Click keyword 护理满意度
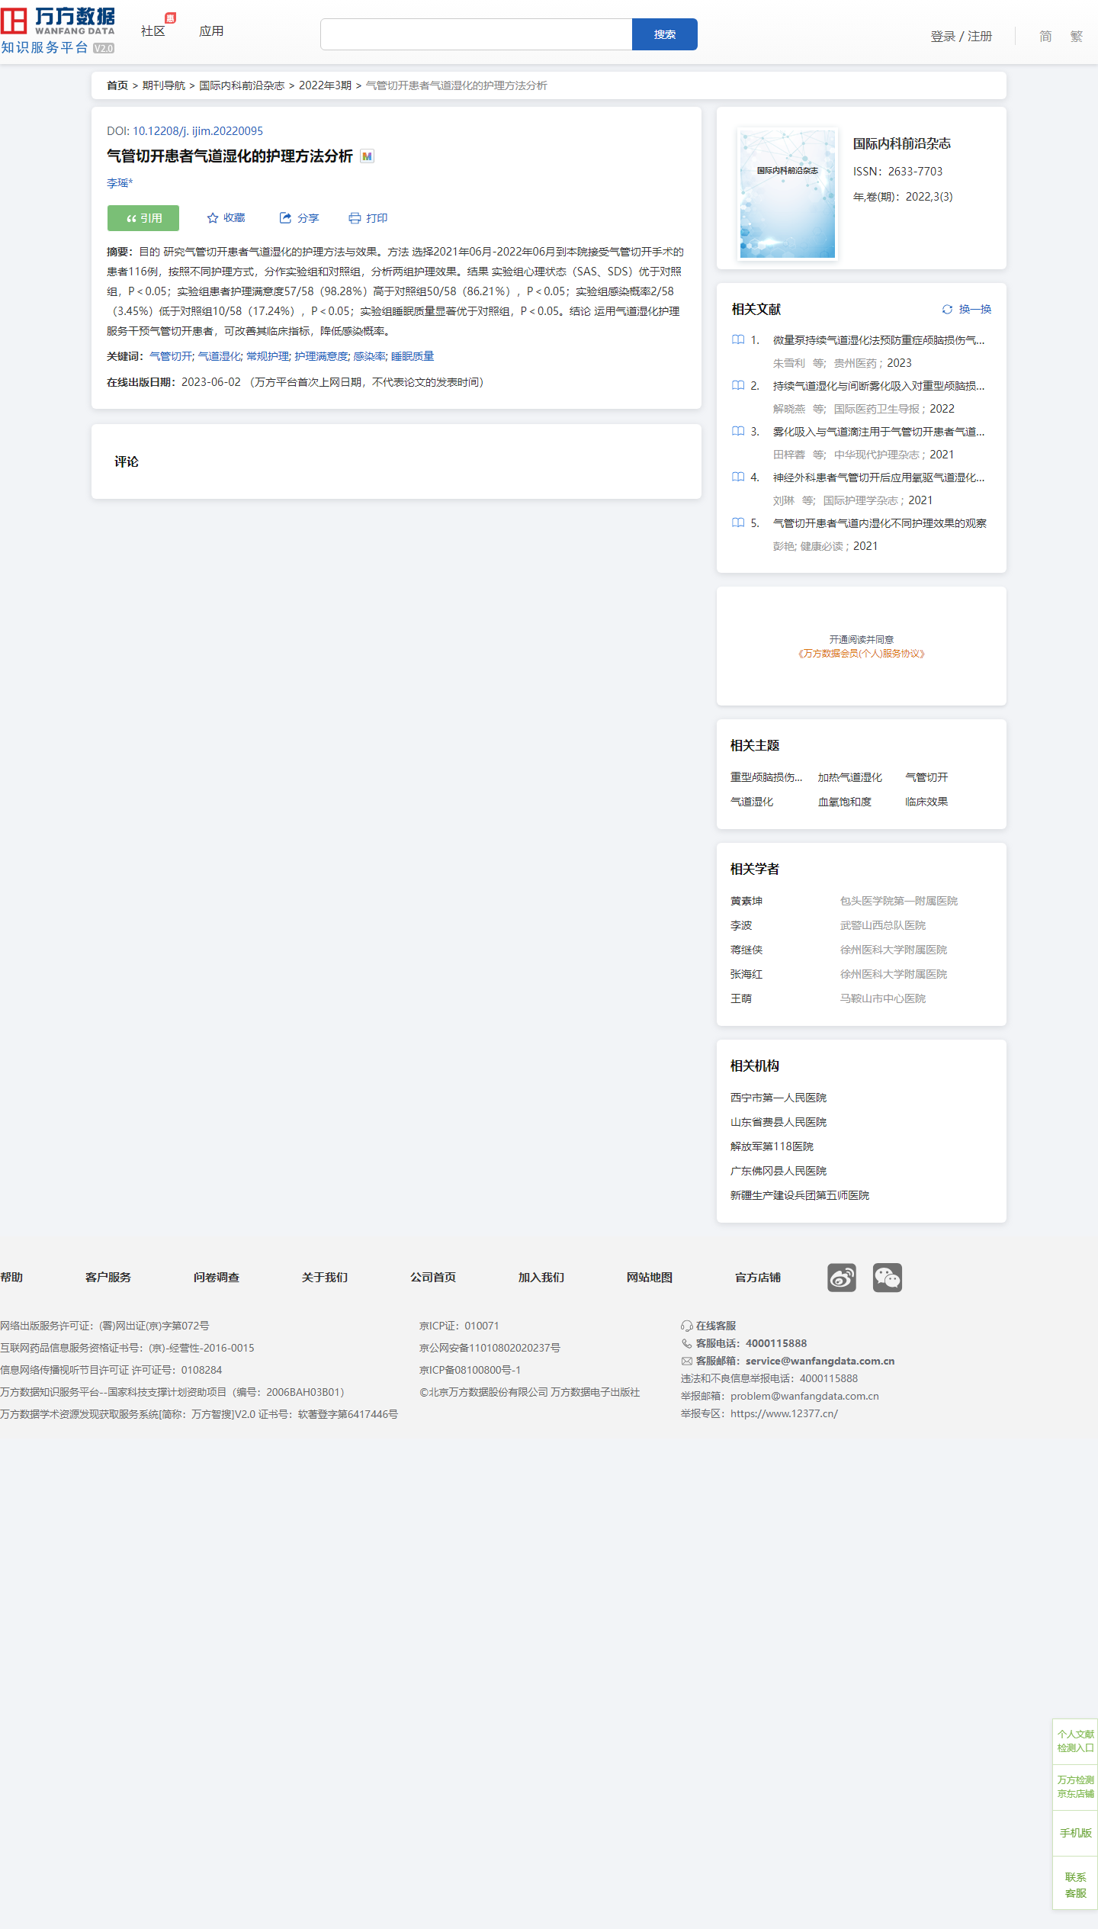The image size is (1098, 1929). [x=322, y=356]
